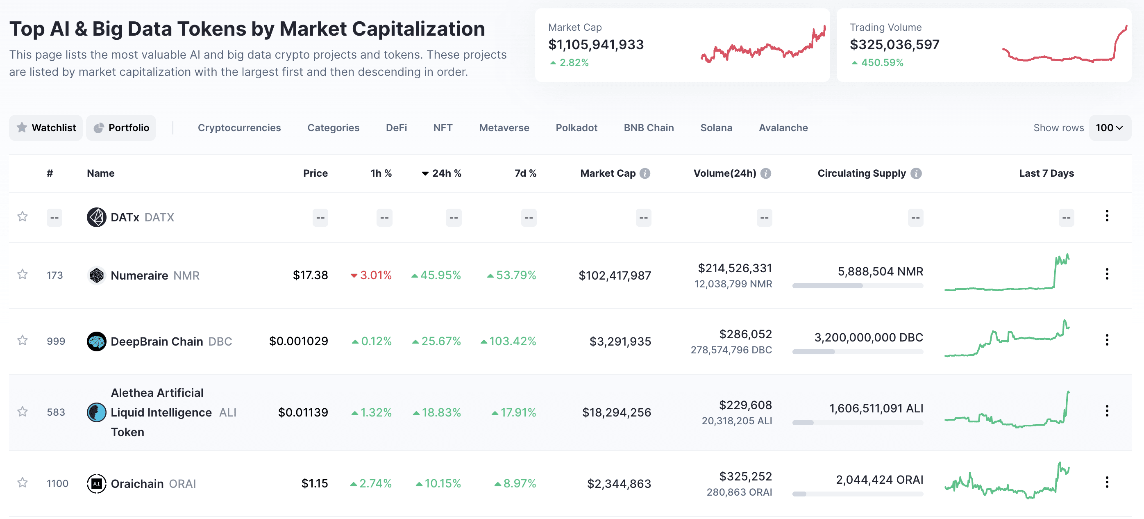Click Oraichain market cap $2,344,863
The height and width of the screenshot is (519, 1144).
(619, 484)
